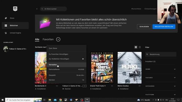Expand the Plattform filter
Image resolution: width=182 pixels, height=102 pixels.
161,95
